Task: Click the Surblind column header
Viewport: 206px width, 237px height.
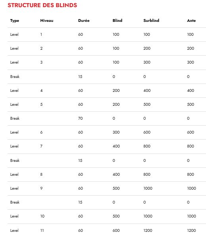Action: (x=151, y=21)
